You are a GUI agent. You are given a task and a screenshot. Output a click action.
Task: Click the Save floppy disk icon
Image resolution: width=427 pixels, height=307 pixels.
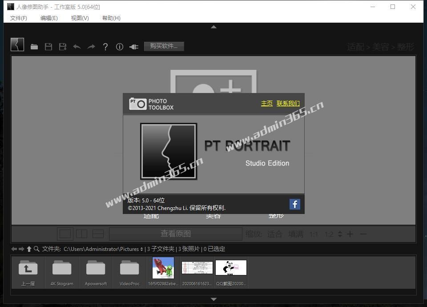click(48, 47)
